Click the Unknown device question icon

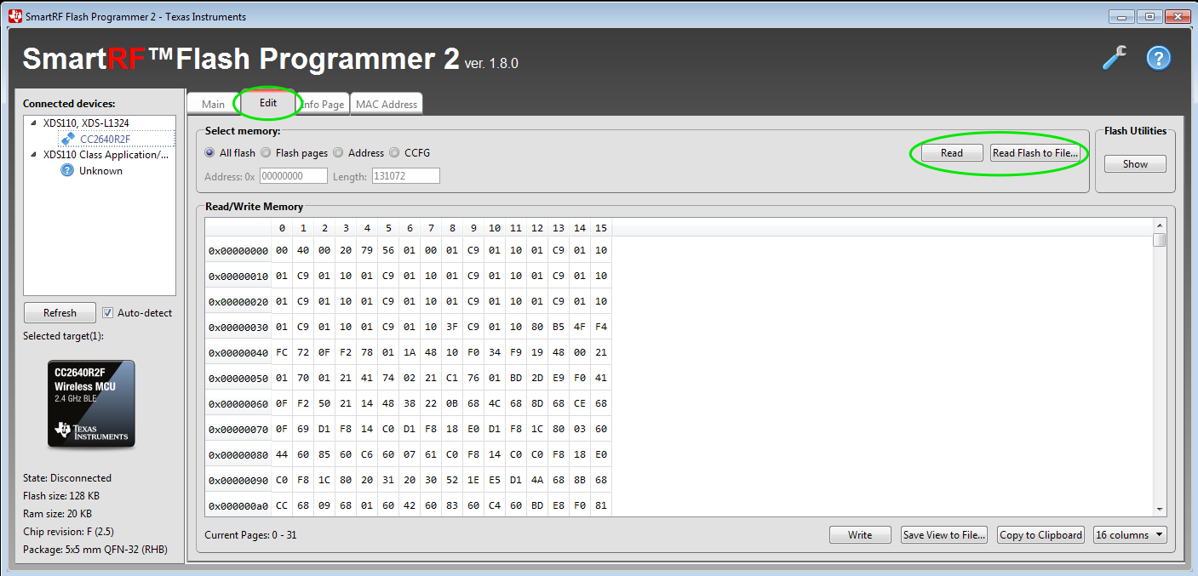pos(67,170)
